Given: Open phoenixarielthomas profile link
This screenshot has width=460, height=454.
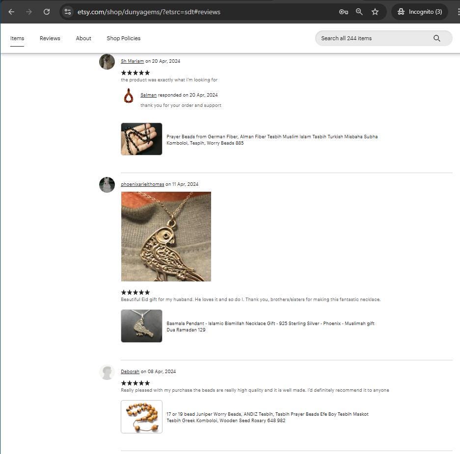Looking at the screenshot, I should 142,184.
